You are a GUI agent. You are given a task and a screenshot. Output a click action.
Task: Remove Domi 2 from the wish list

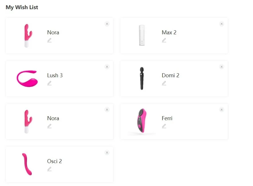[221, 67]
